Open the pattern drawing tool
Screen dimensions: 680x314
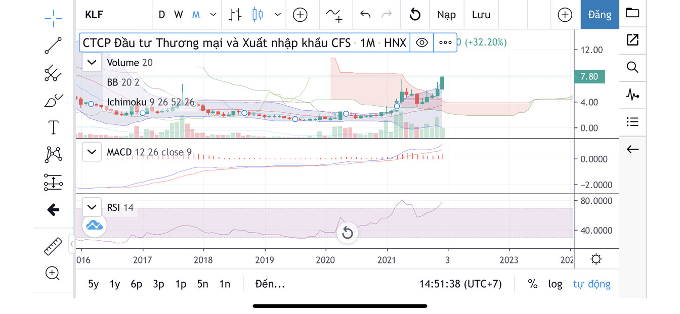[x=53, y=154]
